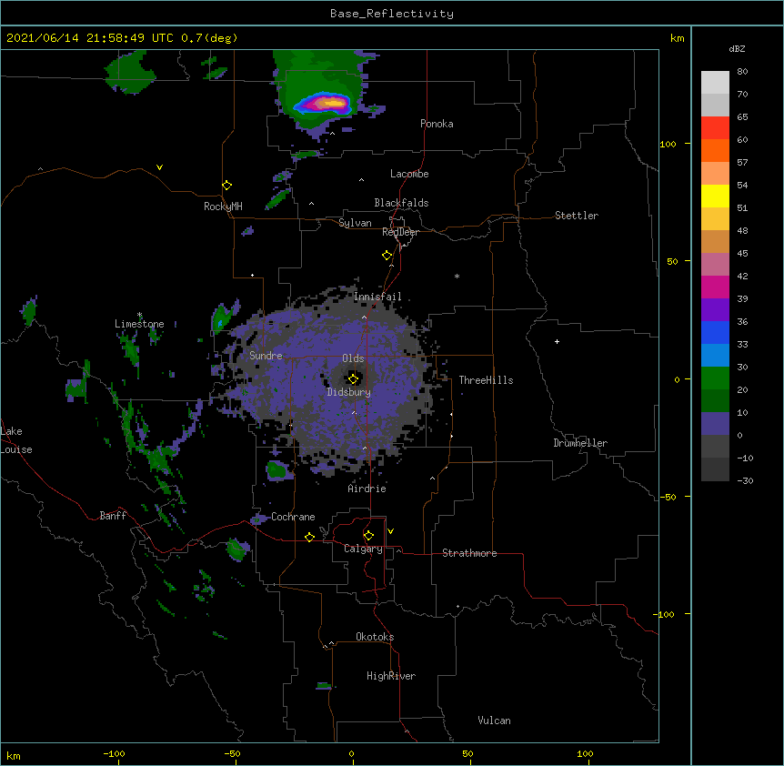Click the yellow 51-54 dBZ legend color
The image size is (784, 766).
pyautogui.click(x=715, y=196)
